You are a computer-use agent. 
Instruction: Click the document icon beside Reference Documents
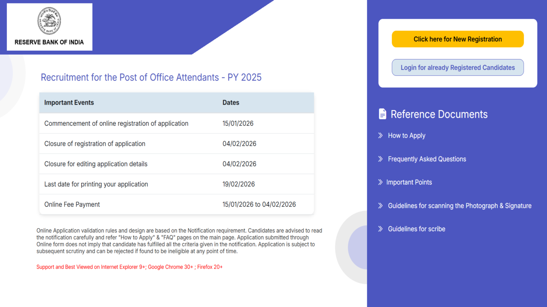[x=382, y=114]
